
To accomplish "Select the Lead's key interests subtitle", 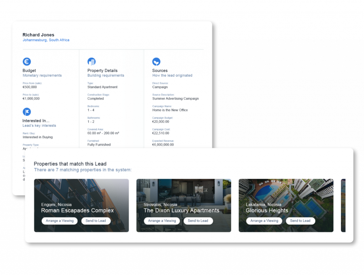I will (39, 125).
